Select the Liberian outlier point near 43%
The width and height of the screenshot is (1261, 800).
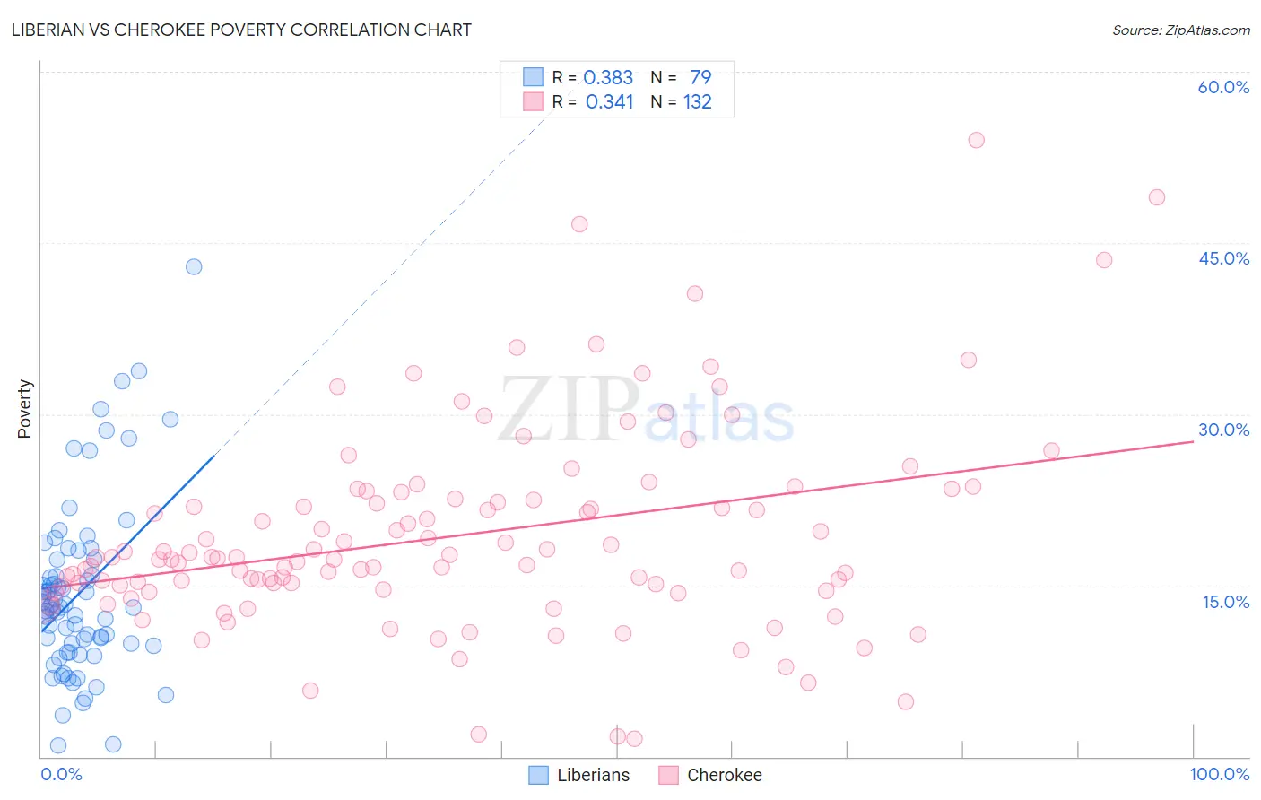point(194,266)
